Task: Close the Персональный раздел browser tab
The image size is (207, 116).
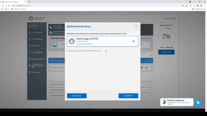Action: (25, 2)
